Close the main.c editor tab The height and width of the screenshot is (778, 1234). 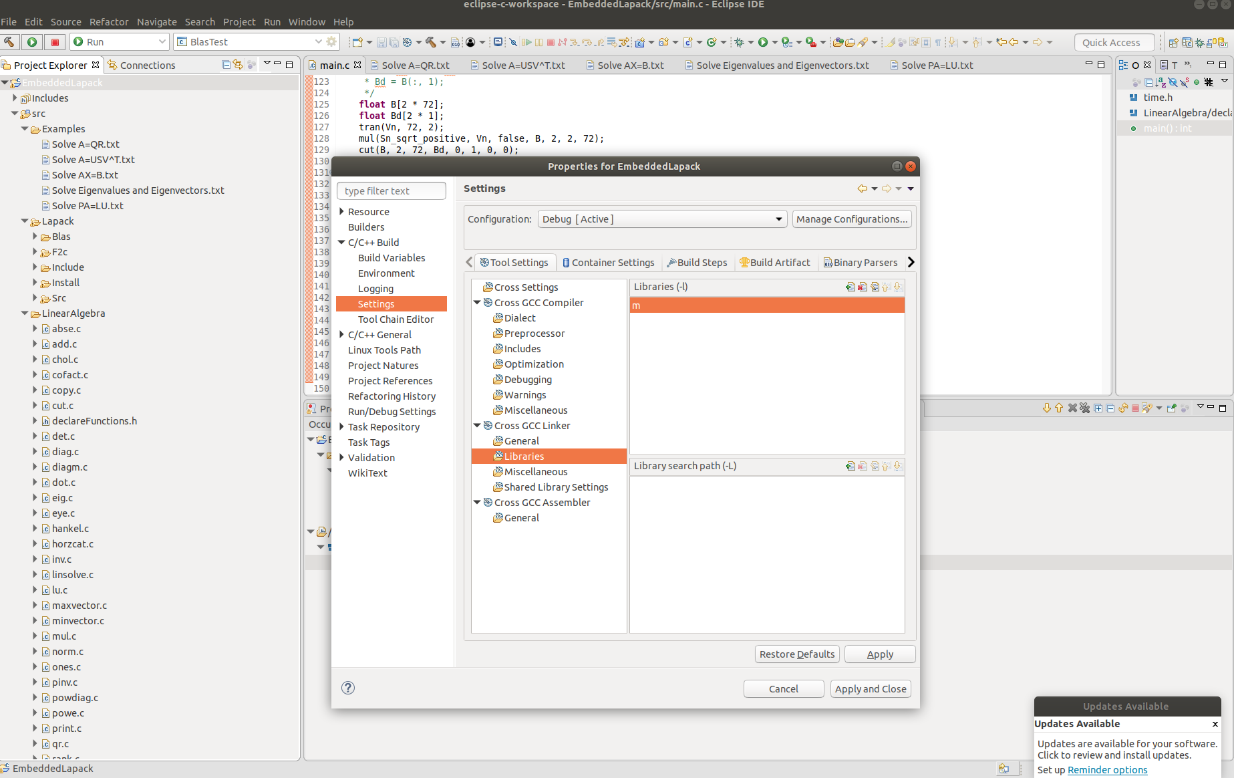pyautogui.click(x=357, y=65)
